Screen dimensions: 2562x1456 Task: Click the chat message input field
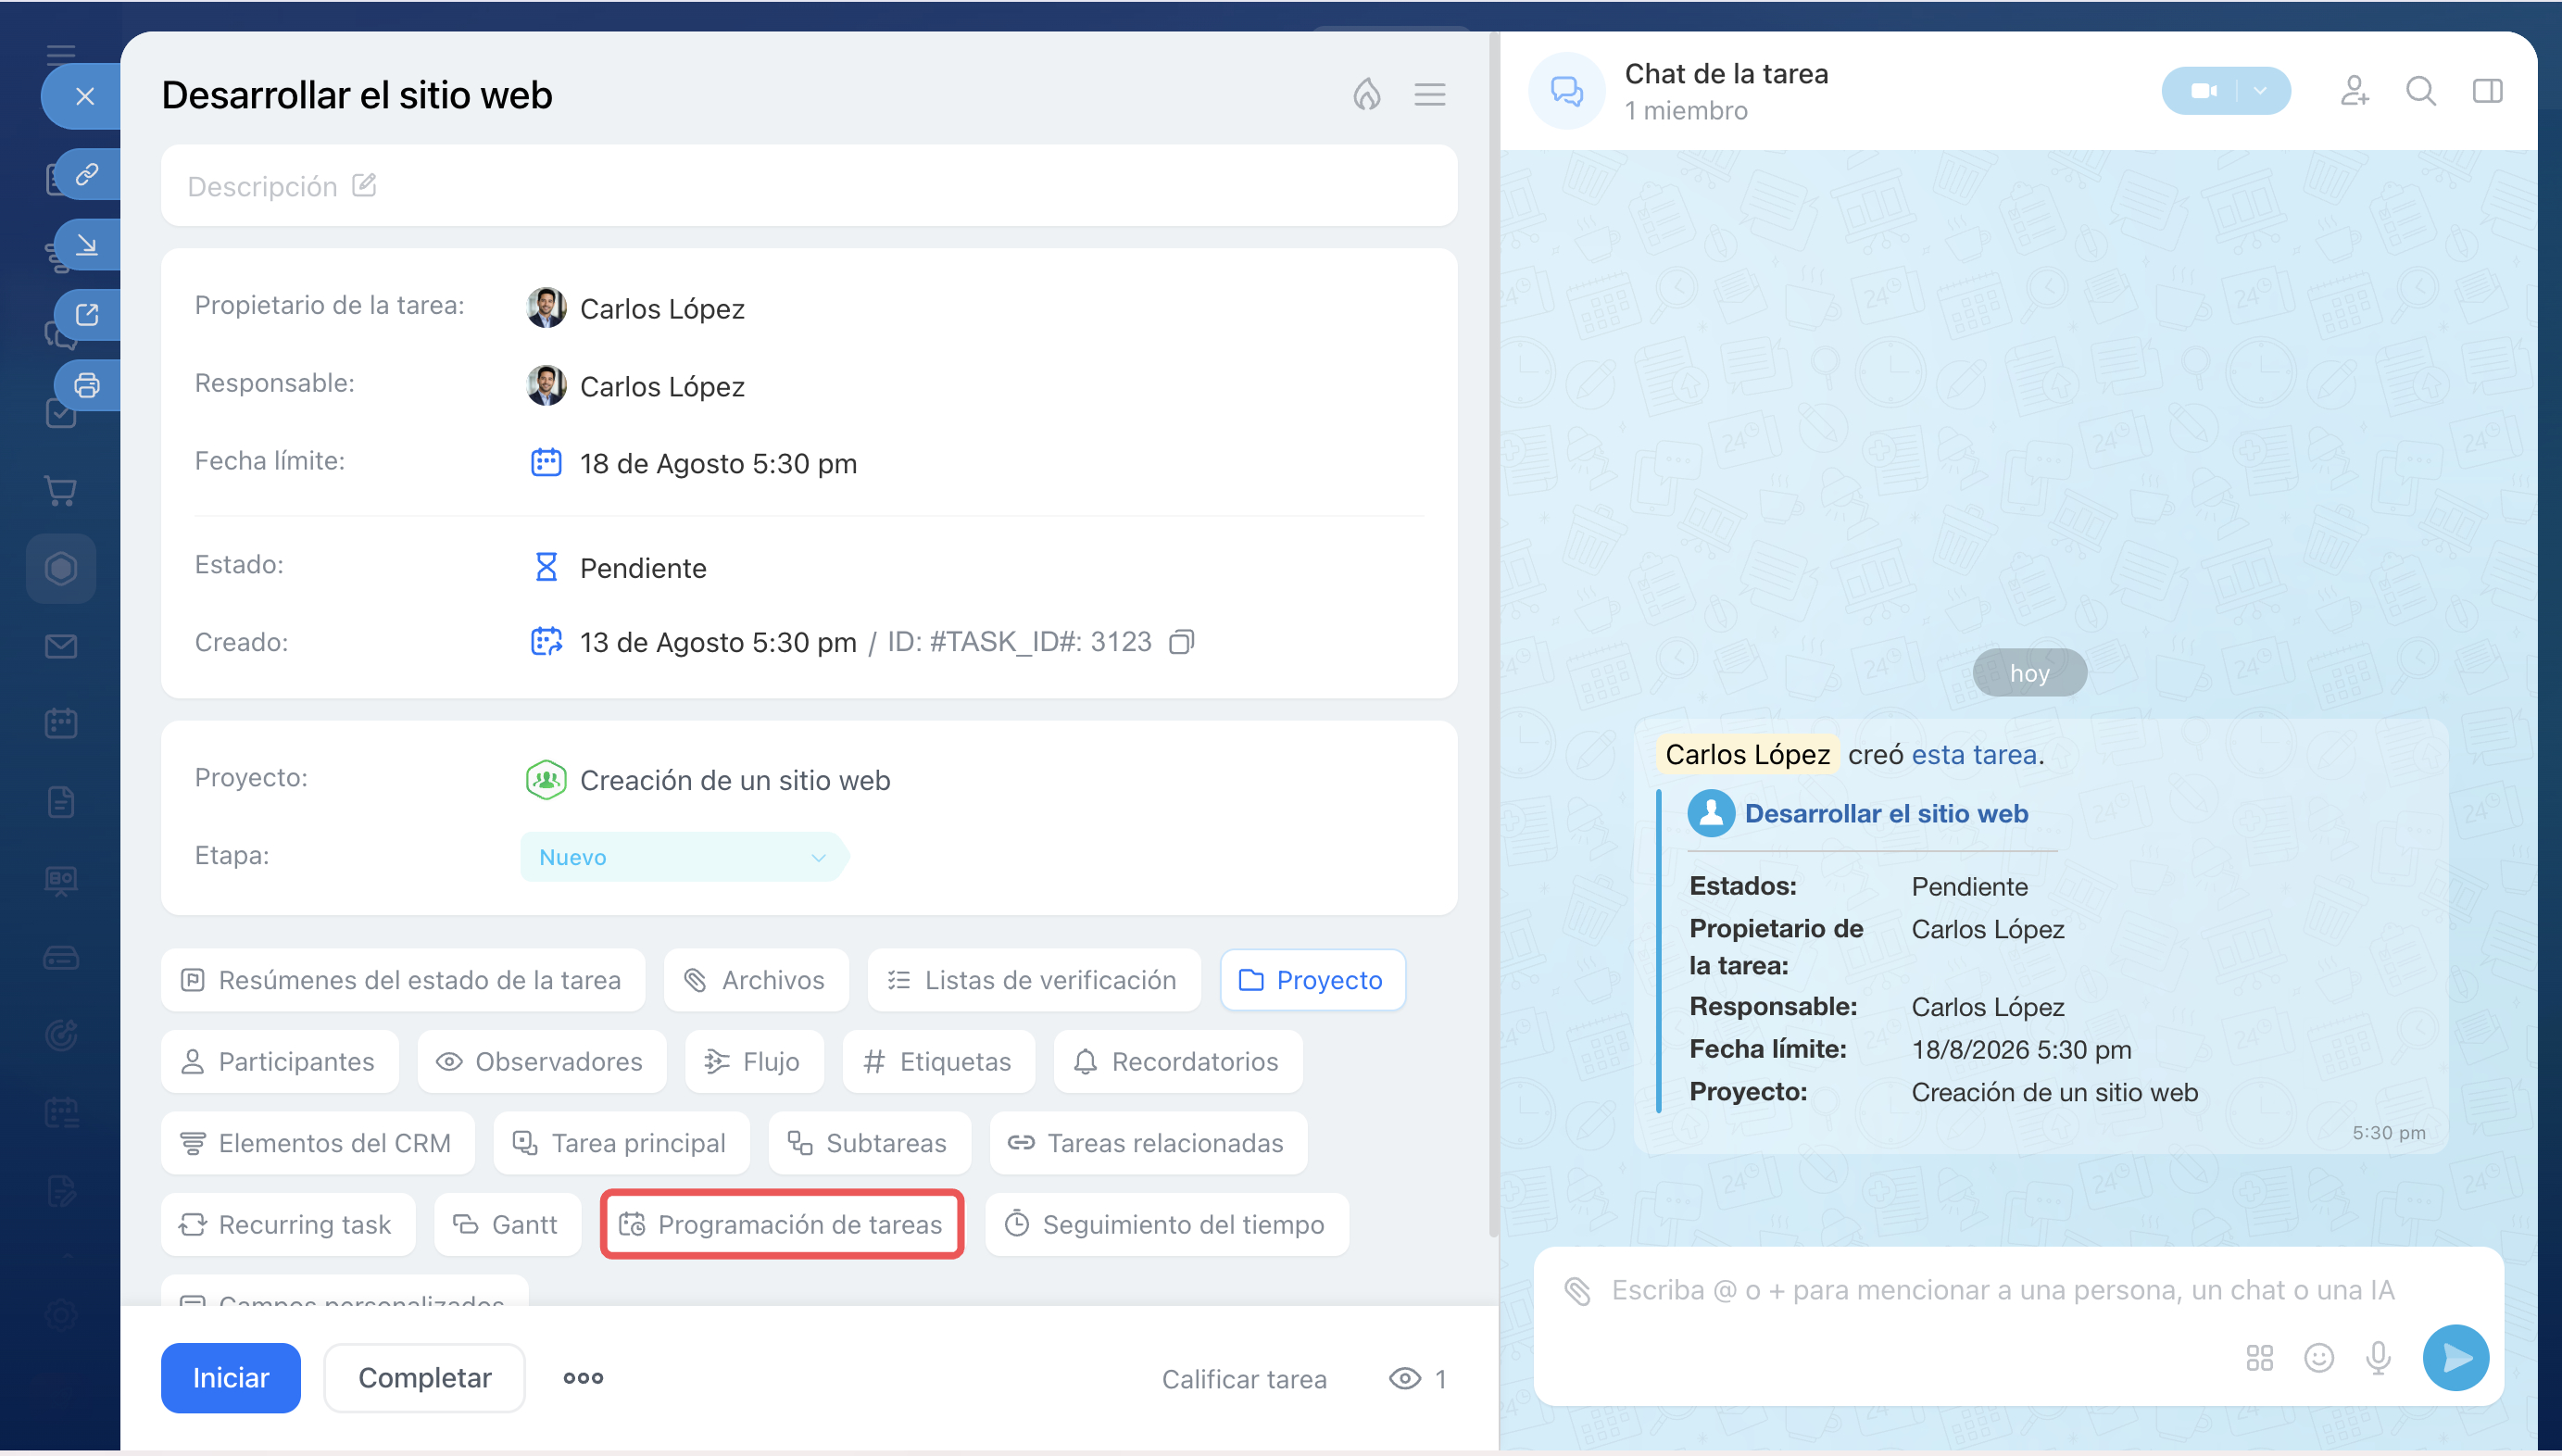2003,1290
